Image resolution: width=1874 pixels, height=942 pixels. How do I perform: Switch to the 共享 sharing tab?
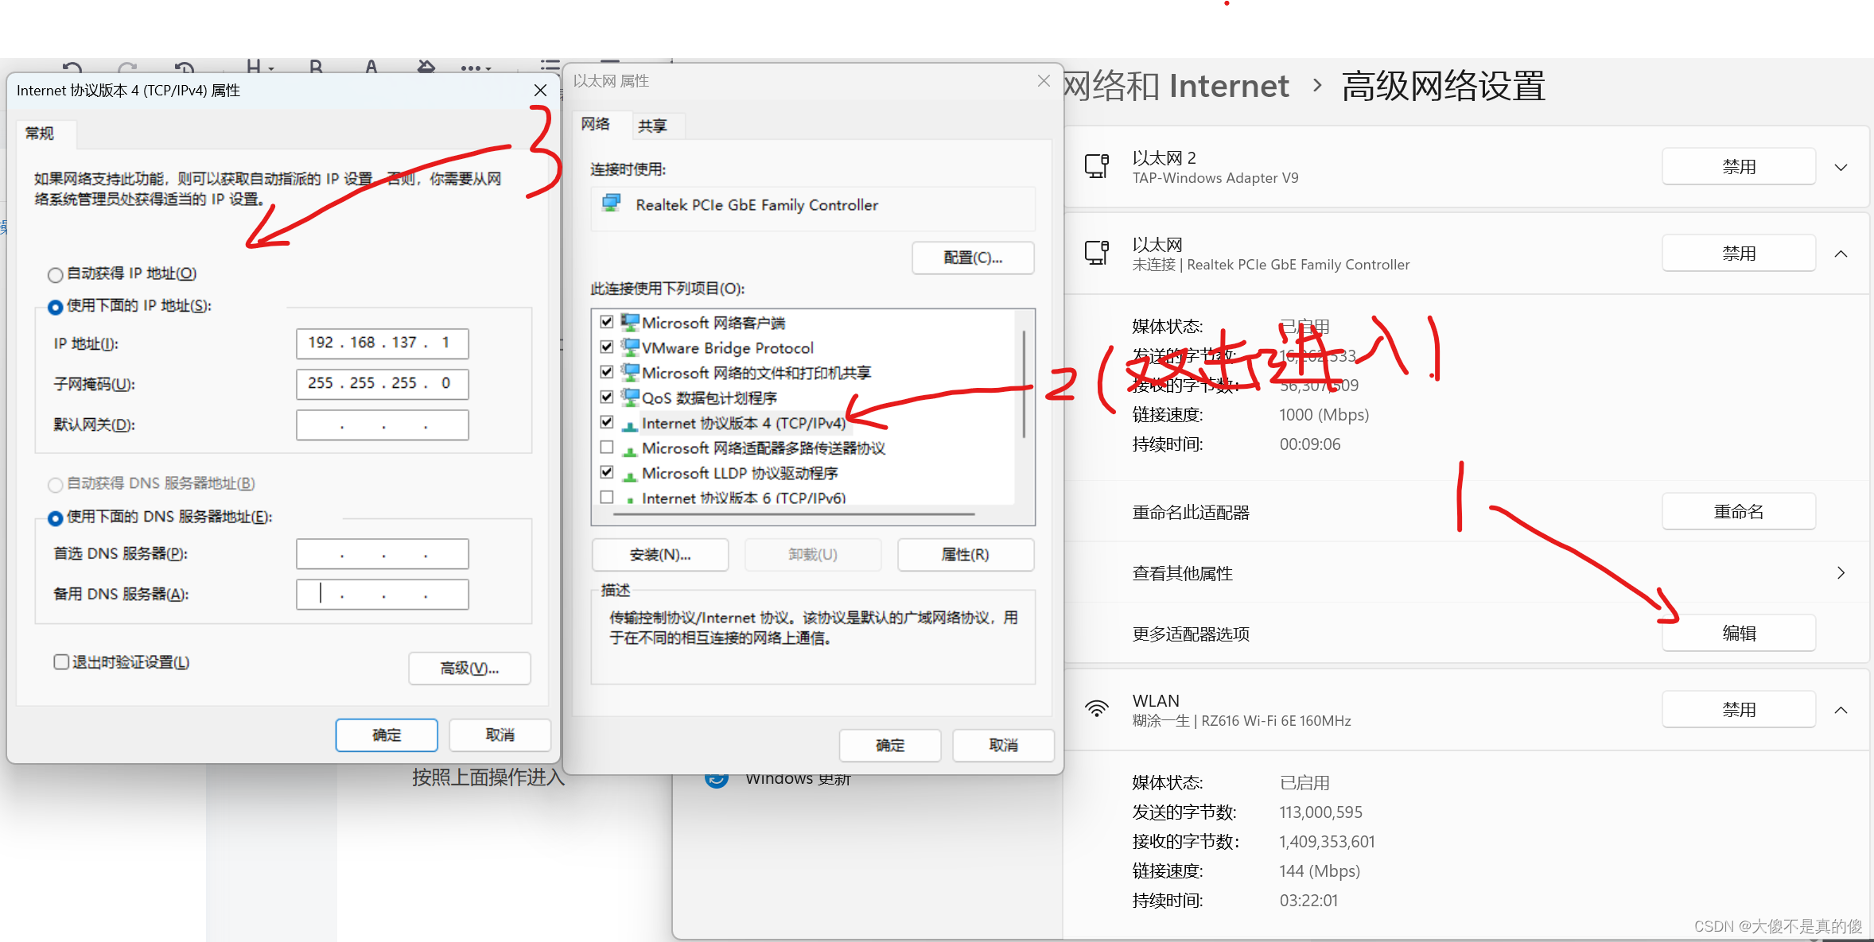652,126
